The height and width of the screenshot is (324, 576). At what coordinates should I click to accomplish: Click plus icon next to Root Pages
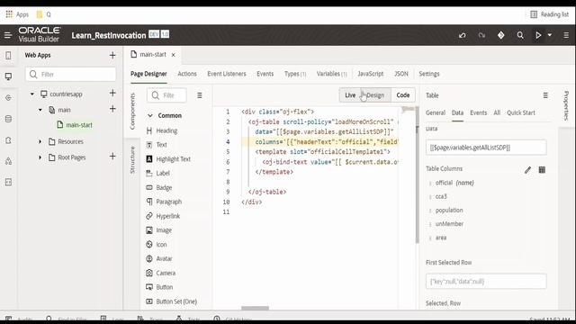pyautogui.click(x=112, y=157)
